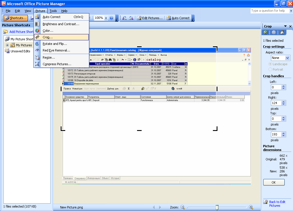The image size is (293, 211).
Task: Follow the Back to Edit Pictures link
Action: pos(277,204)
